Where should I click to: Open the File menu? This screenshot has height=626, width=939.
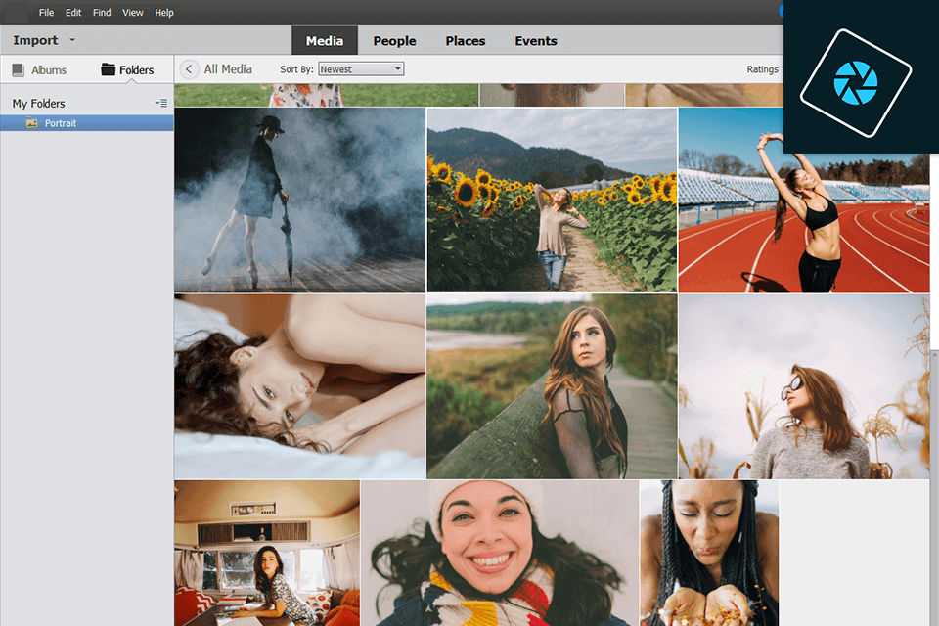[46, 13]
